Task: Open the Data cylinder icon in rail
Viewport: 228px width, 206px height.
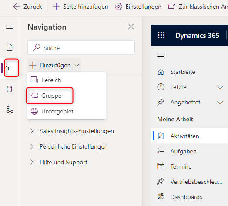Action: pos(10,89)
